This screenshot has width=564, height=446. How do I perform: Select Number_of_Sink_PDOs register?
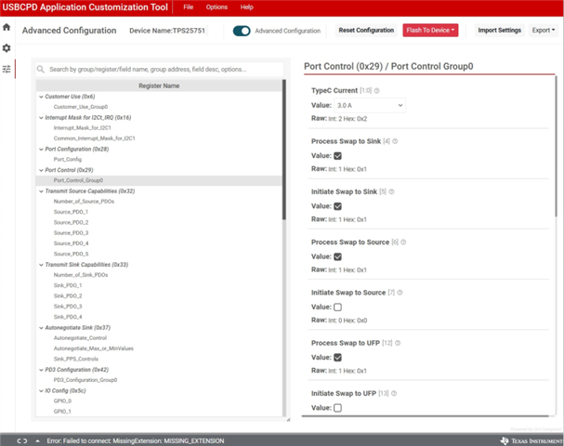click(x=81, y=275)
